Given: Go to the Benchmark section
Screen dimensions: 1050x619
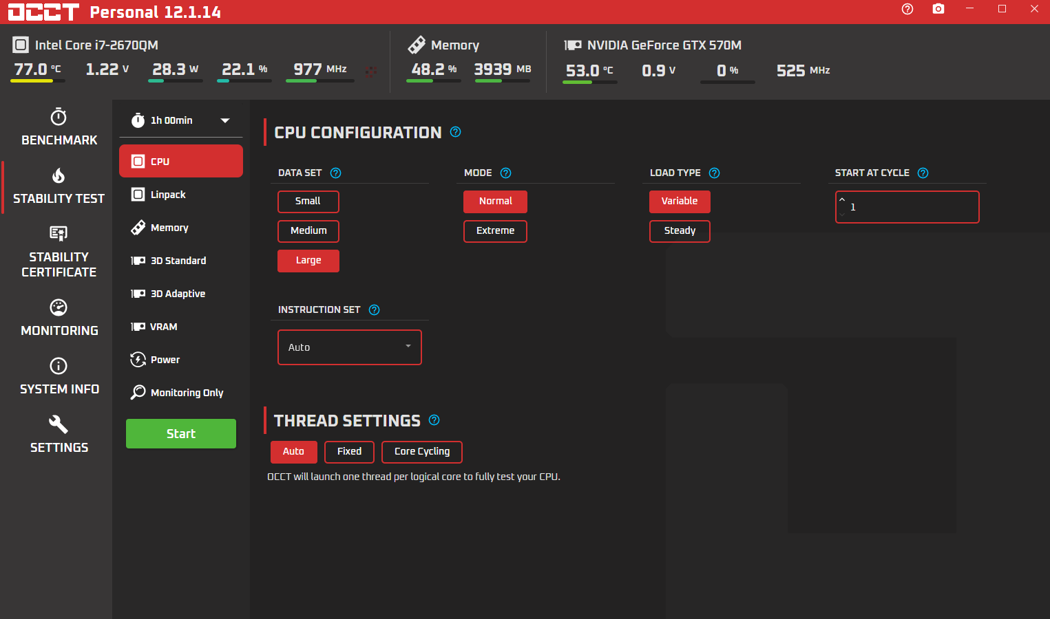Looking at the screenshot, I should (x=59, y=127).
